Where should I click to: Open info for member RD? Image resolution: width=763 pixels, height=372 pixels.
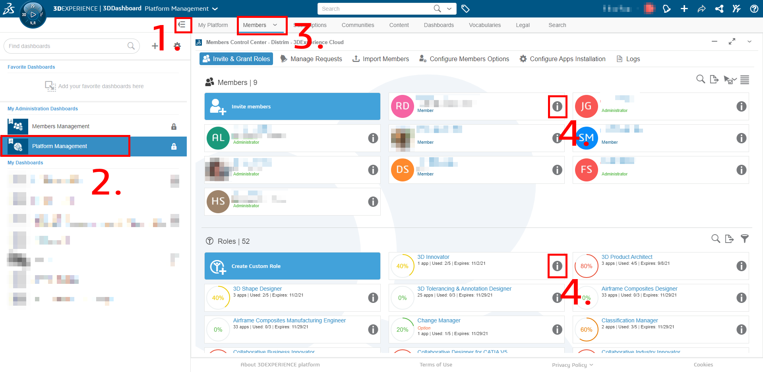[557, 106]
